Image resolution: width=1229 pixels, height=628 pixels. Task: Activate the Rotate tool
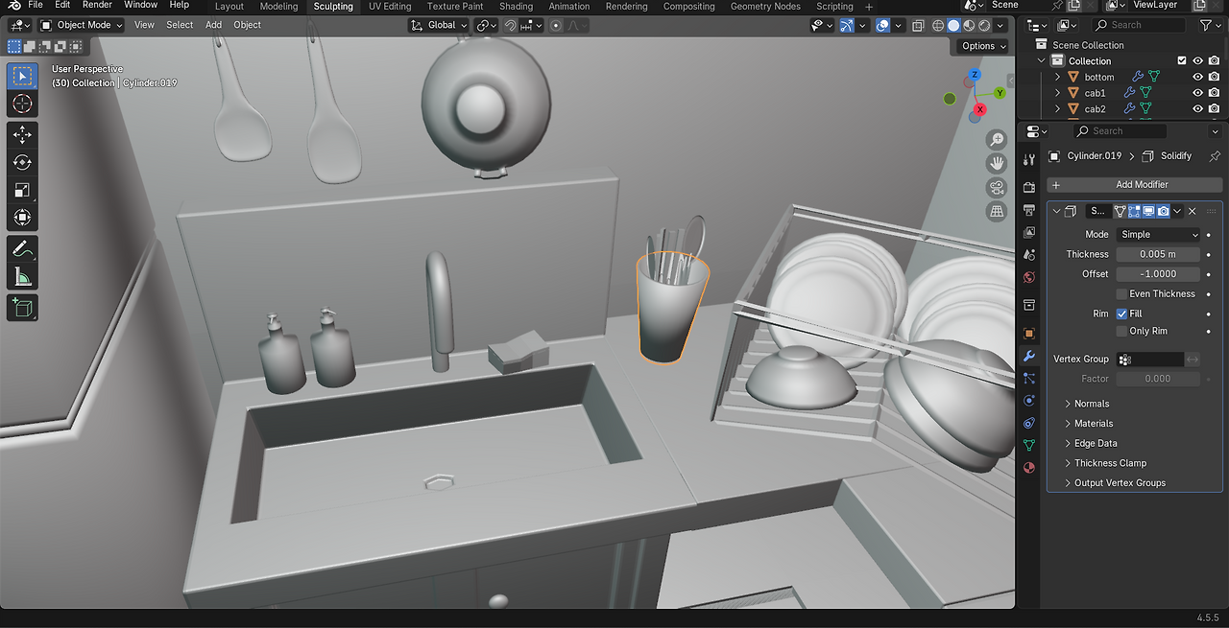pyautogui.click(x=23, y=163)
